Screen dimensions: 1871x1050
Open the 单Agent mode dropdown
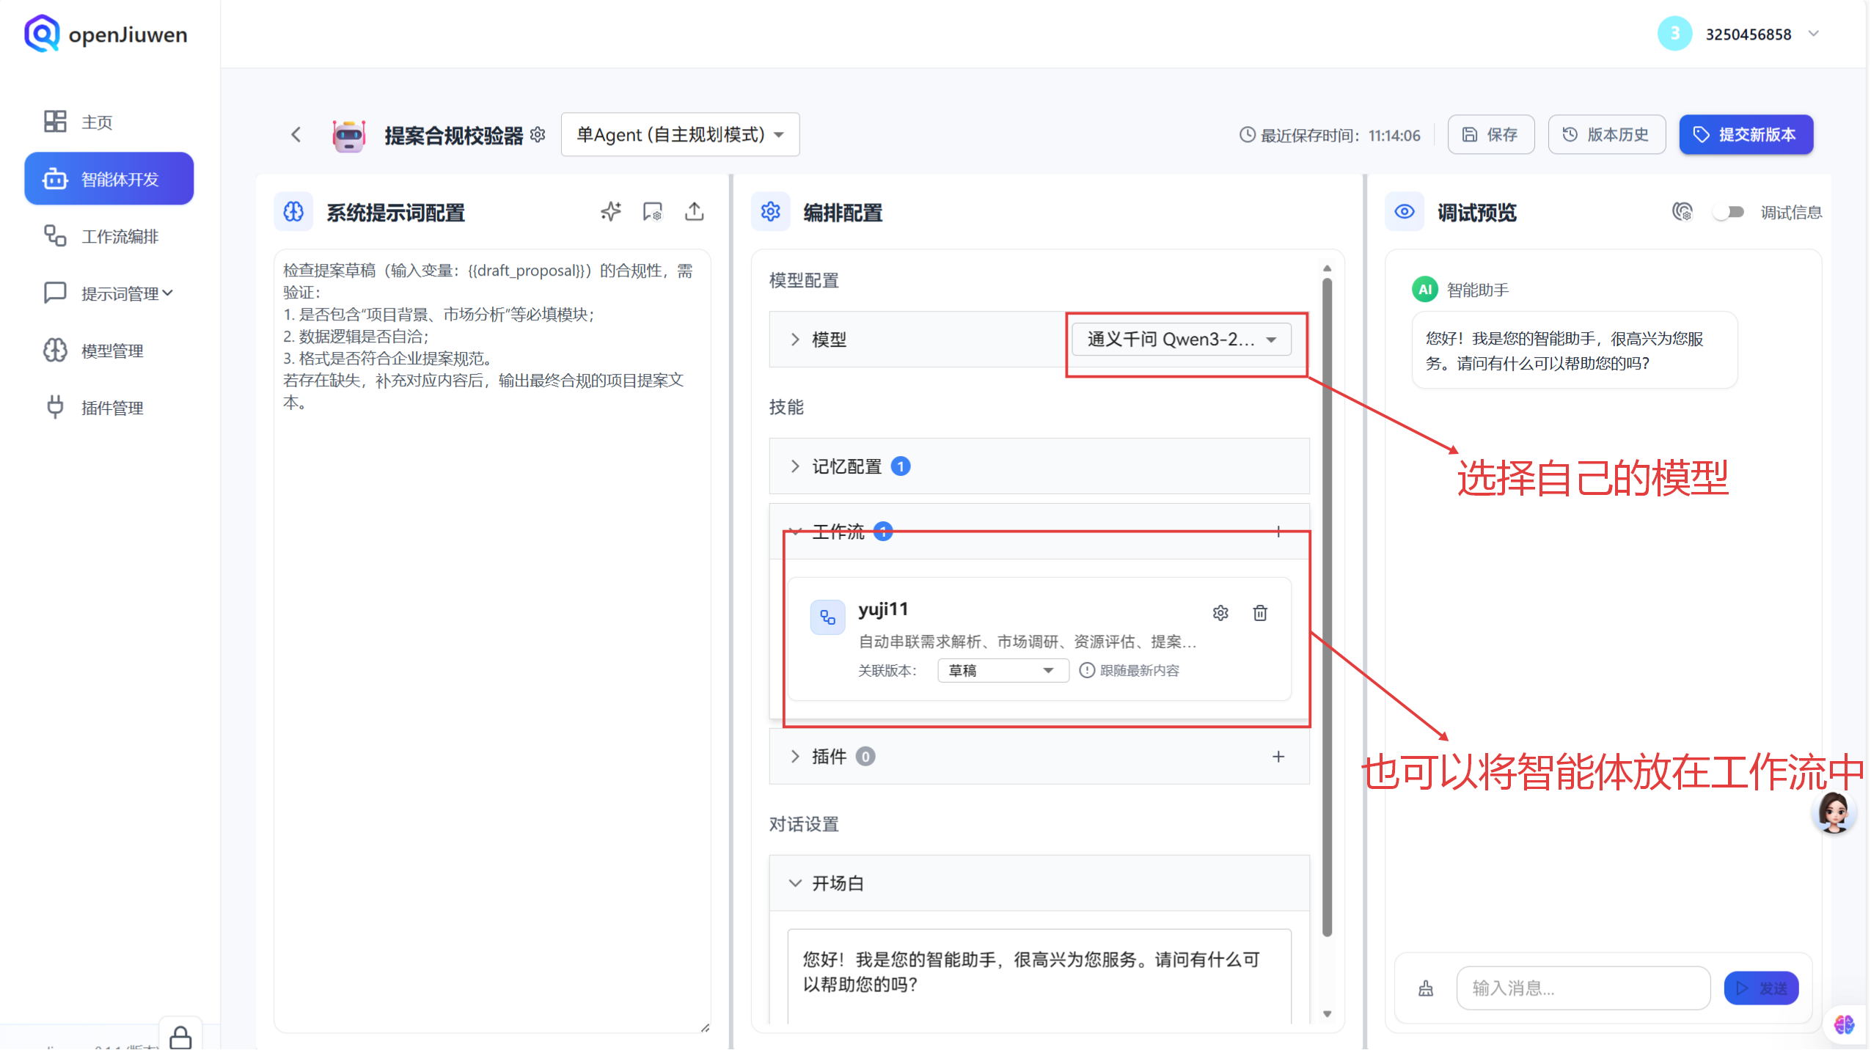coord(679,135)
